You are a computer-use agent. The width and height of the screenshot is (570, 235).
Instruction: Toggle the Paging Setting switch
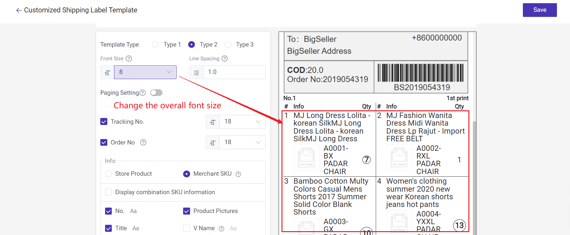point(156,93)
